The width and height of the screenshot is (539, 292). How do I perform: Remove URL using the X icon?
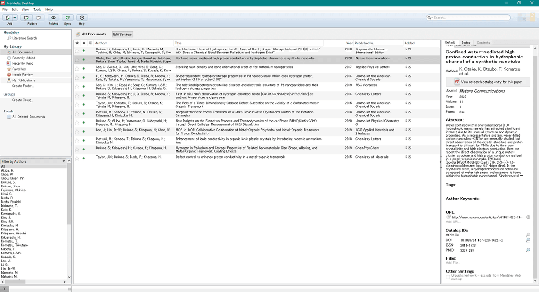[x=528, y=217]
